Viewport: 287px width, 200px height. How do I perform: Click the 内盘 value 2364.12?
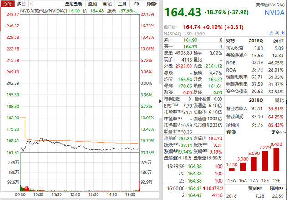click(x=214, y=66)
